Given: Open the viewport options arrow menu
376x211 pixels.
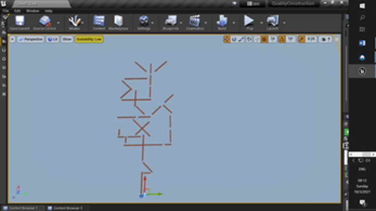Looking at the screenshot, I should (12, 39).
